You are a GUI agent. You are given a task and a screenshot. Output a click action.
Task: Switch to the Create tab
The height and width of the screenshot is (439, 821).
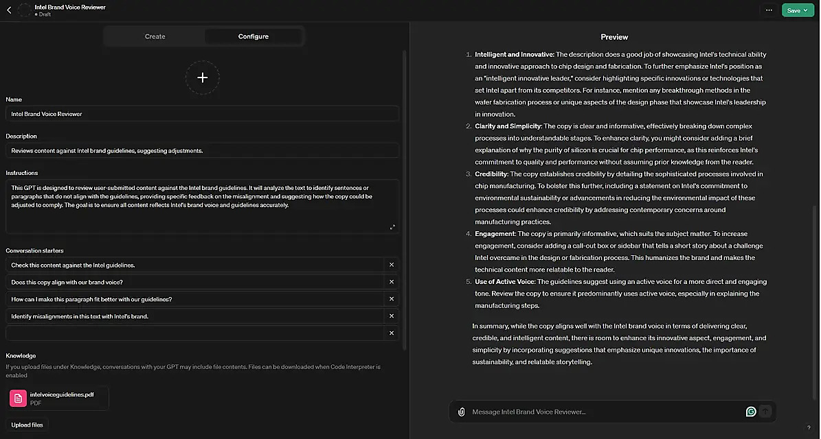(x=155, y=36)
